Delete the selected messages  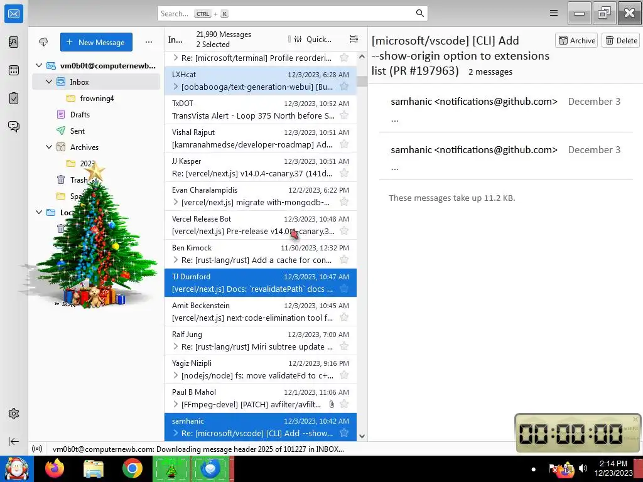(x=621, y=41)
